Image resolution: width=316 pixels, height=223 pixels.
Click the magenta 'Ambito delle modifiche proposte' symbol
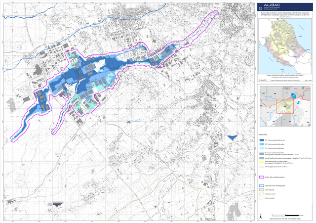pos(262,177)
